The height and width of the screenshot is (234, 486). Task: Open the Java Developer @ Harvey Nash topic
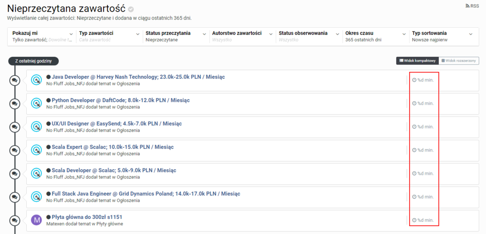(138, 77)
